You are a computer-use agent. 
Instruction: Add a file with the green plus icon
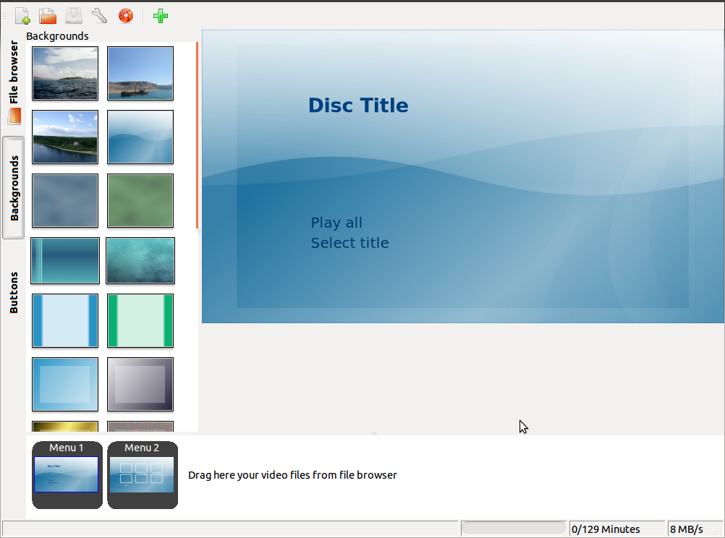click(161, 15)
